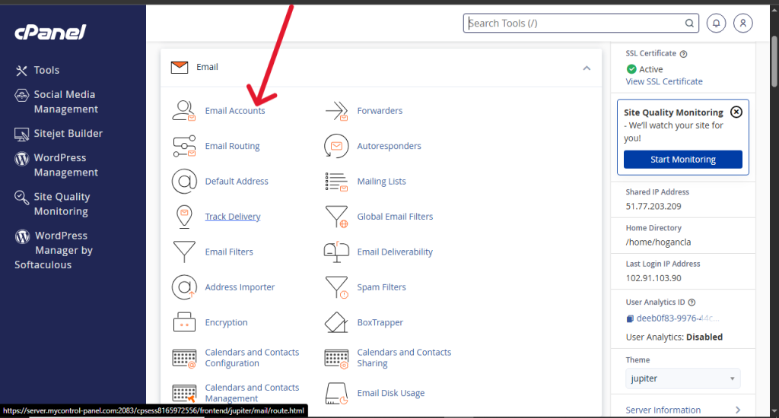Click the Autoresponders envelope icon
The width and height of the screenshot is (779, 418).
(336, 146)
